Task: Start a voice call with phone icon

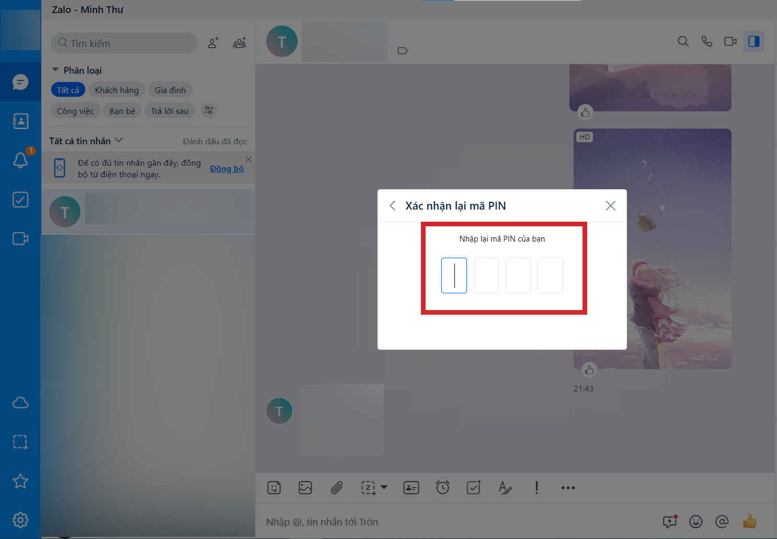Action: [x=707, y=41]
